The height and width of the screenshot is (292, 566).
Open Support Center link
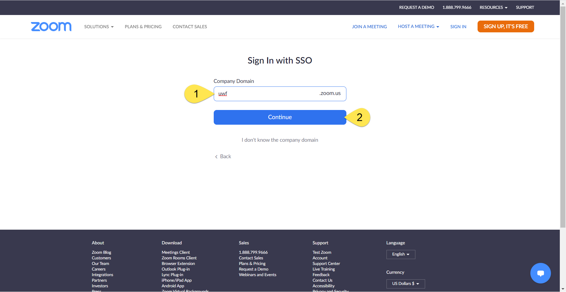click(x=326, y=263)
